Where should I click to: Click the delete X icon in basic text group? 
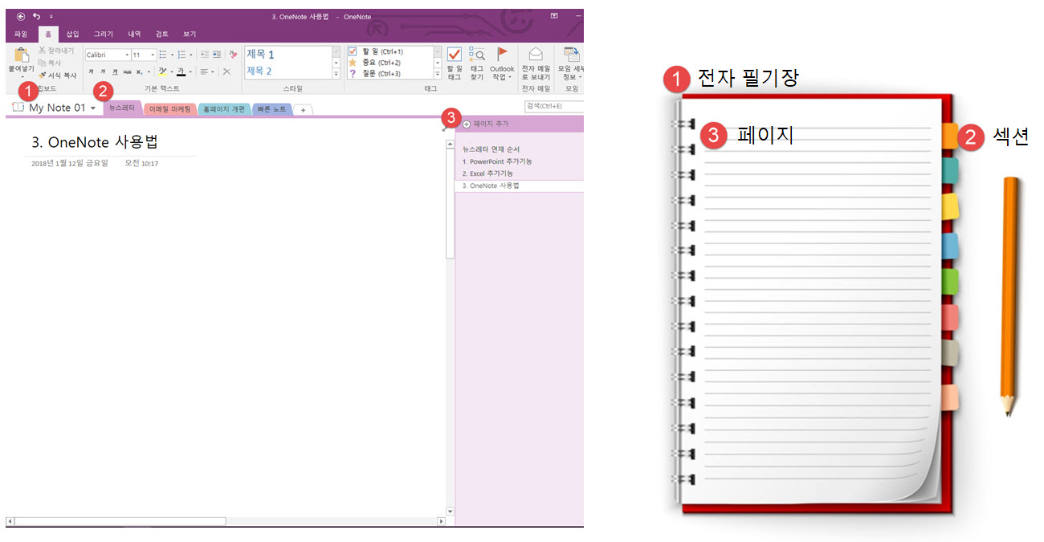[226, 71]
